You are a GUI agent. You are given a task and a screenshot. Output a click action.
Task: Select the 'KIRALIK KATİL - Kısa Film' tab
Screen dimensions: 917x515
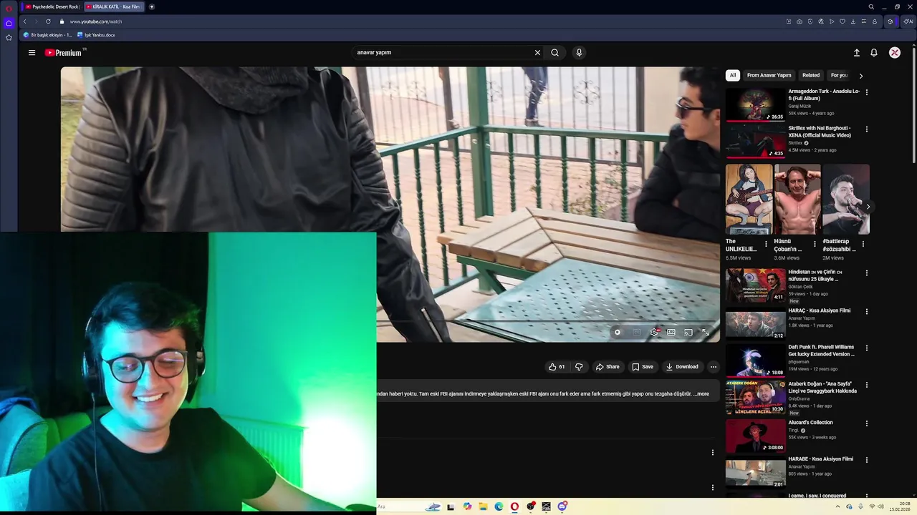coord(115,6)
